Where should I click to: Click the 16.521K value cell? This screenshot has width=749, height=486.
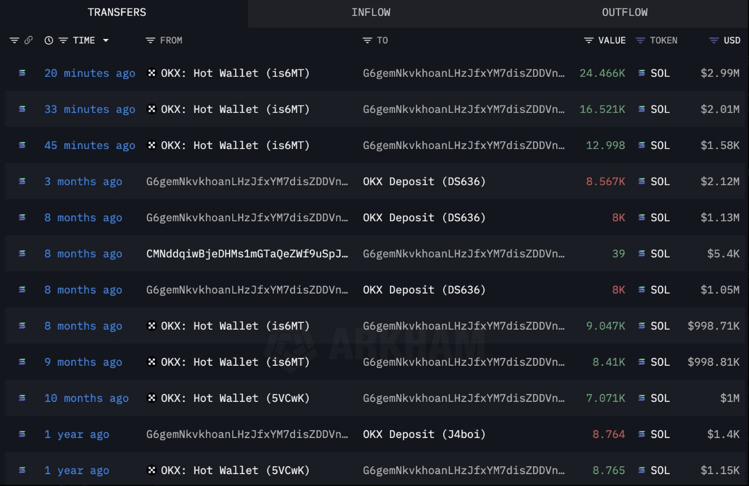[x=602, y=110]
